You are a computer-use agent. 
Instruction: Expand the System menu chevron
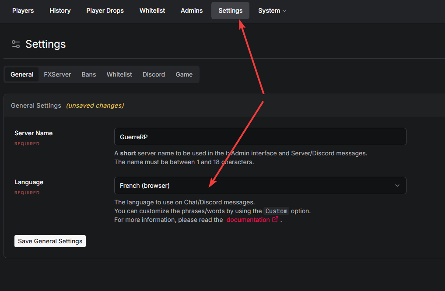(284, 11)
